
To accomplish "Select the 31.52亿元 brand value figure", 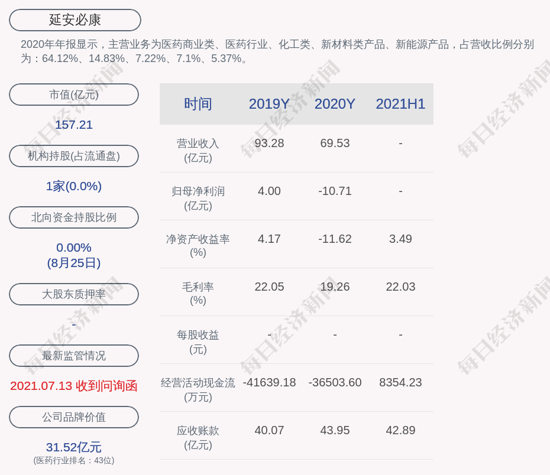I will [x=74, y=447].
